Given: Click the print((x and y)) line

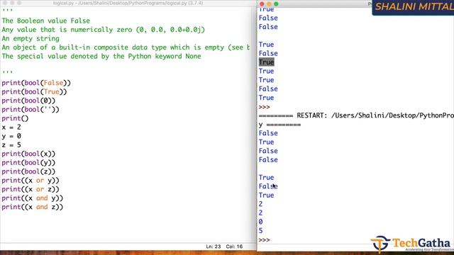Looking at the screenshot, I should point(32,198).
